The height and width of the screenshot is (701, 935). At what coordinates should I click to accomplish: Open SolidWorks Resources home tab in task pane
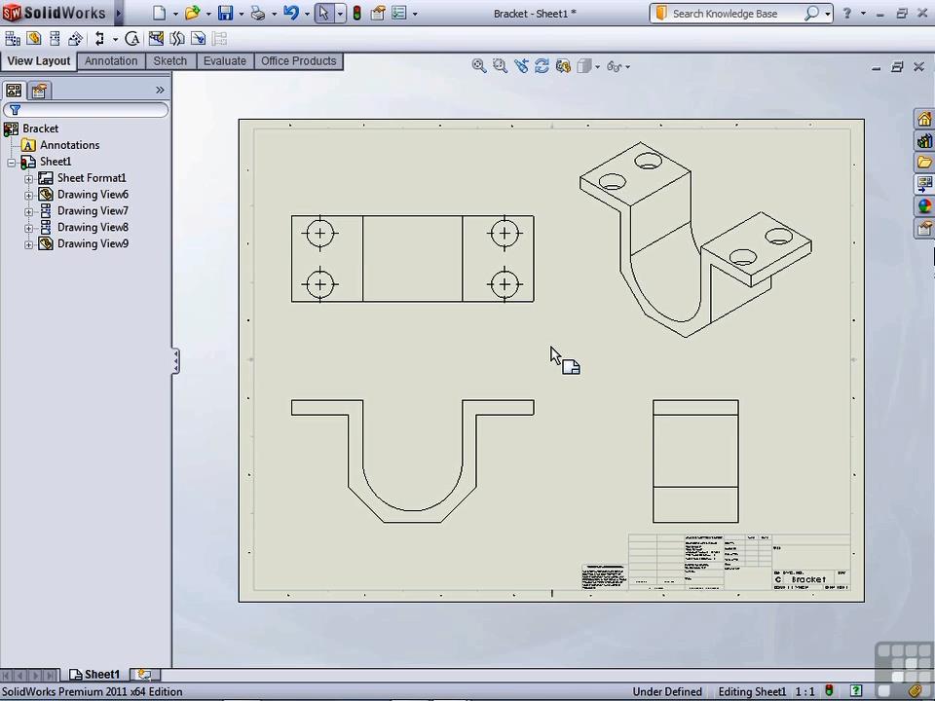coord(924,119)
